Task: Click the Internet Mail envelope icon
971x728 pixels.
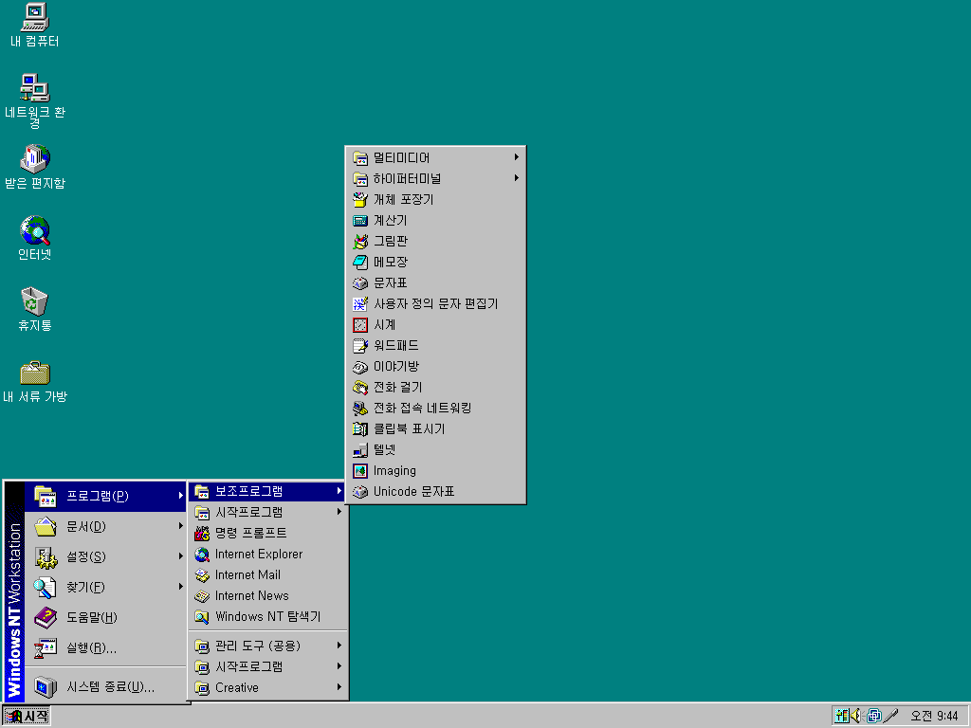Action: click(x=202, y=575)
